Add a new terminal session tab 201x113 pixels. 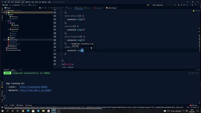click(x=18, y=70)
